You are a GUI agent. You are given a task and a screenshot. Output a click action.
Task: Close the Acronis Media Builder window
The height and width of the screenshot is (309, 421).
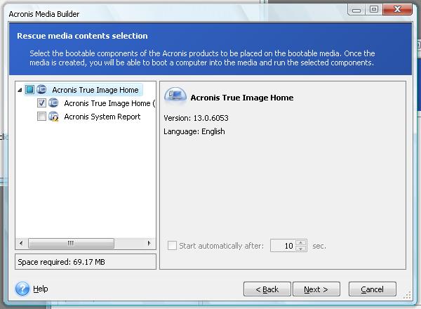point(397,9)
